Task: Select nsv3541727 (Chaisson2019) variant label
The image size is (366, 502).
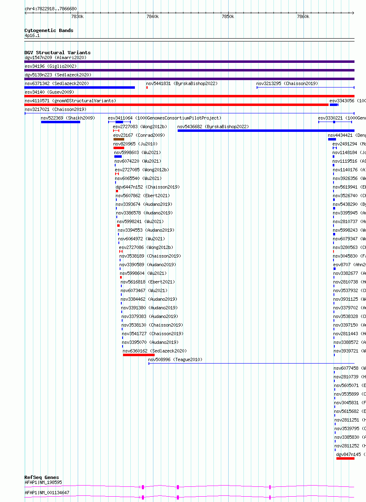Action: coord(153,334)
